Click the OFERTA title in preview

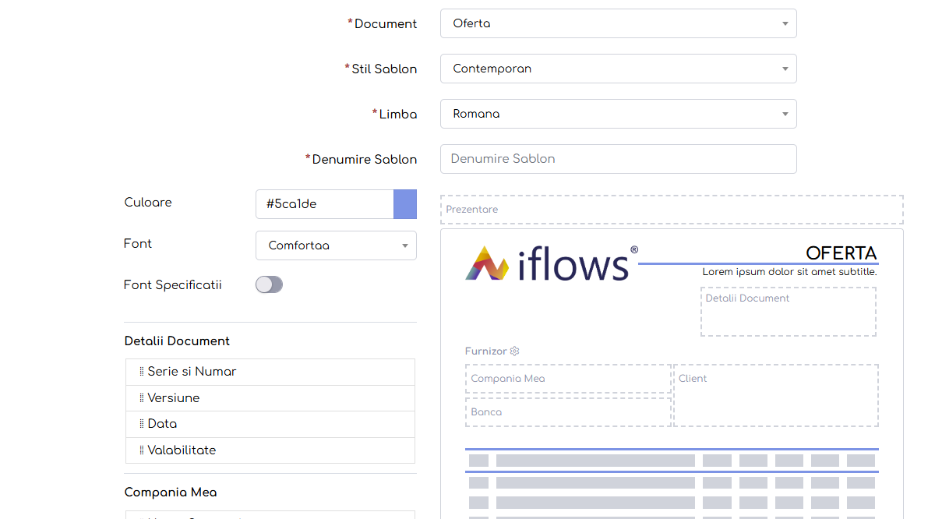[841, 253]
